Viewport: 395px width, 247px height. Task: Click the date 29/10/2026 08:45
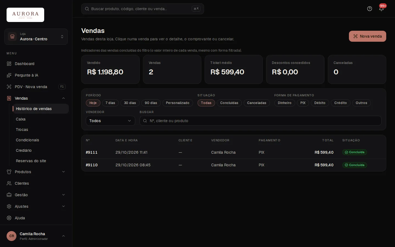[x=133, y=165]
